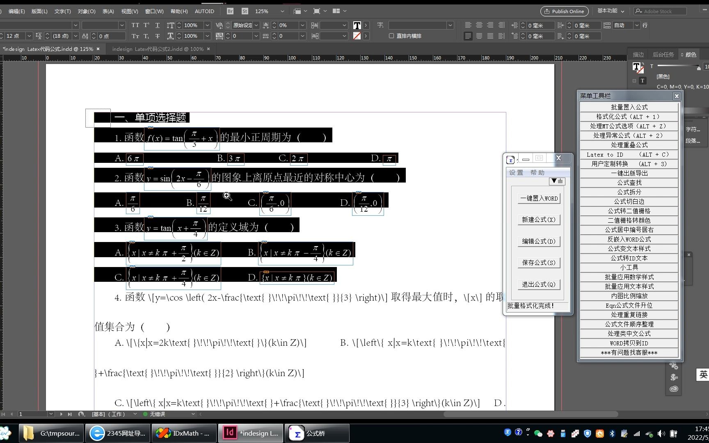709x443 pixels.
Task: Toggle small caps formatting
Action: tap(135, 36)
